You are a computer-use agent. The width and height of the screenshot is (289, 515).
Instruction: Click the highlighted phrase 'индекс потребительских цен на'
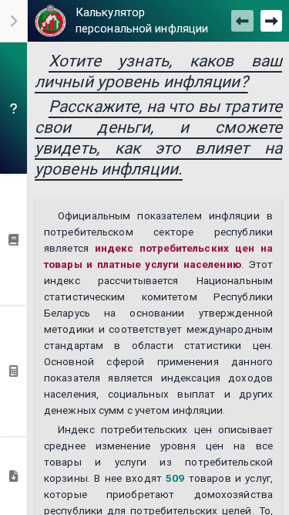pos(184,249)
